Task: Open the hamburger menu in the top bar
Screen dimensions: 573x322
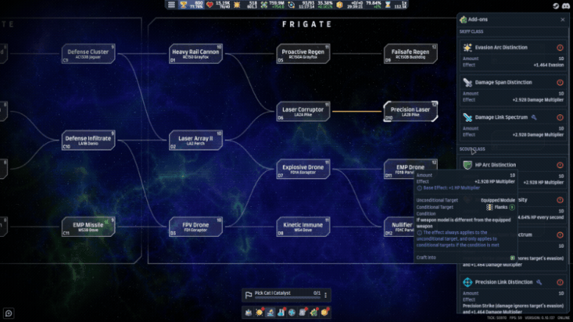Action: pos(171,5)
